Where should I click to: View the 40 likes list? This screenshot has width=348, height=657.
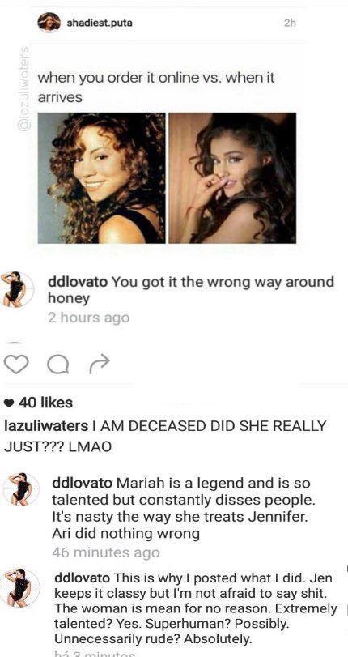pos(45,403)
